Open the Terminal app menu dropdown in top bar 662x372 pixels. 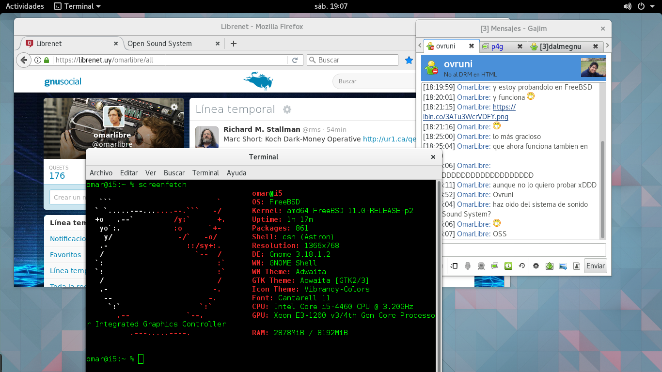78,6
